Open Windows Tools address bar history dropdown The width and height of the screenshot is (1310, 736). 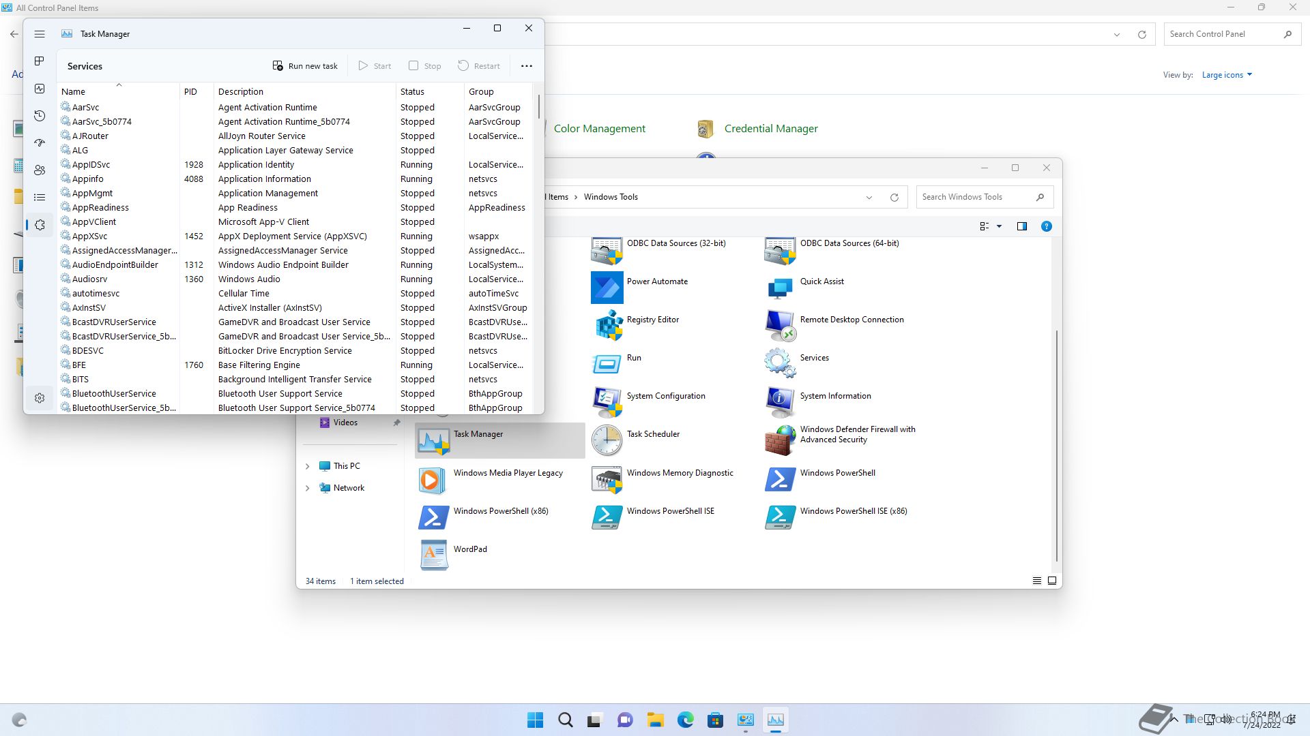click(869, 198)
